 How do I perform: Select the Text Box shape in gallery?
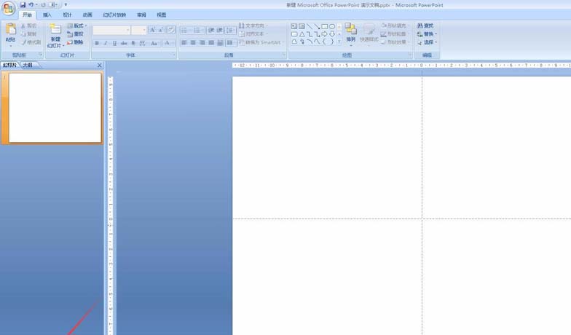294,26
